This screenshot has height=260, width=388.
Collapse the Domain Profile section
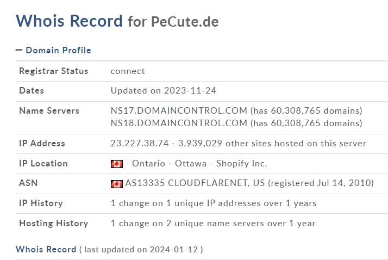point(19,50)
